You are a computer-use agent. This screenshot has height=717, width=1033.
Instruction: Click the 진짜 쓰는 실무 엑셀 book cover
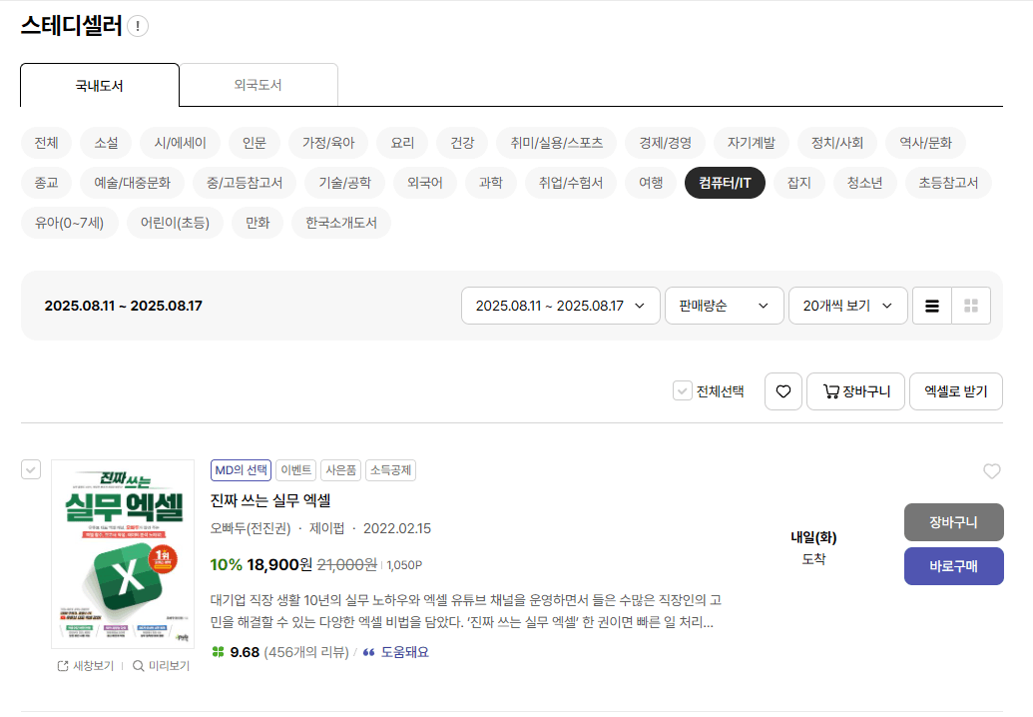coord(123,554)
